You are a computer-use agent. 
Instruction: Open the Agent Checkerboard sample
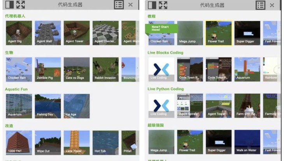[x=105, y=33]
